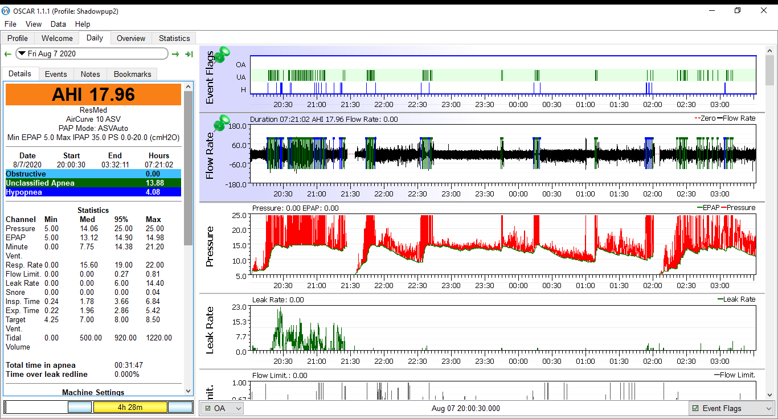Click the 'Aug 07 20:00:30.000' status text
778x419 pixels.
pyautogui.click(x=466, y=408)
